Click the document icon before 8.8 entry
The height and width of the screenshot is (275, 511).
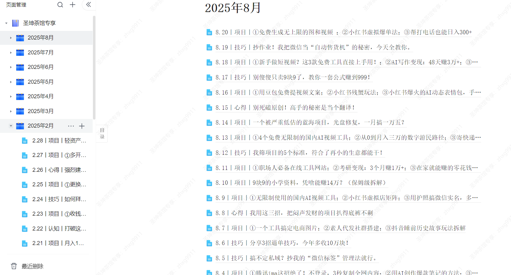[x=209, y=213]
